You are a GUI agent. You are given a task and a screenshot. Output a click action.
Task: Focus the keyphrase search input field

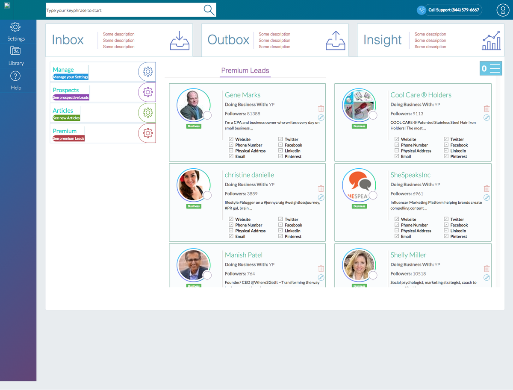124,10
